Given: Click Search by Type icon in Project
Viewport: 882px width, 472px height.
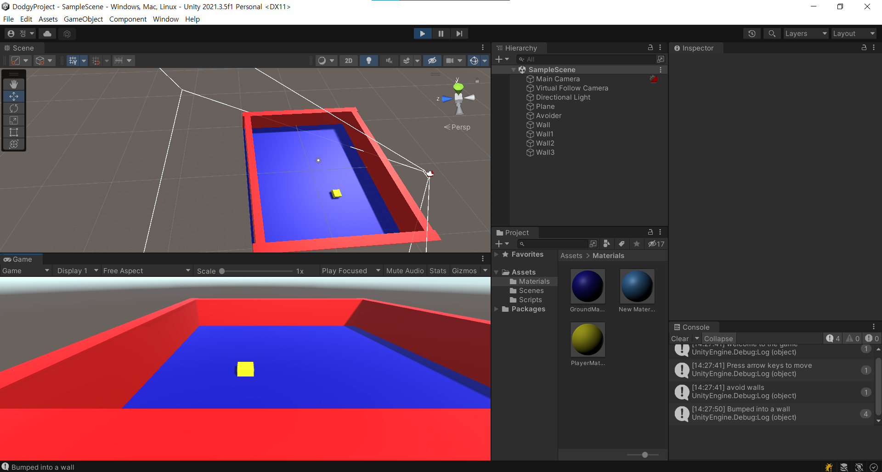Looking at the screenshot, I should point(607,244).
